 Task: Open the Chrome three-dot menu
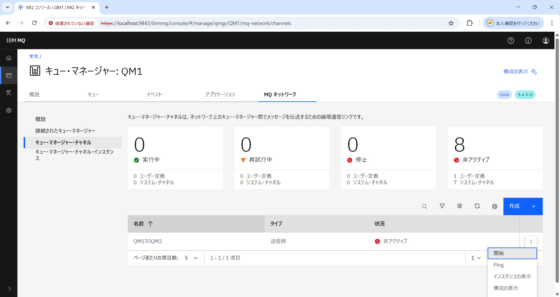coord(552,23)
